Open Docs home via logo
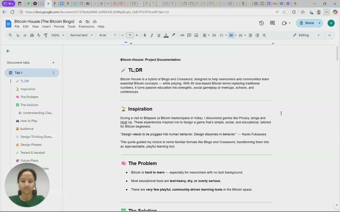The width and height of the screenshot is (340, 212). [x=8, y=24]
